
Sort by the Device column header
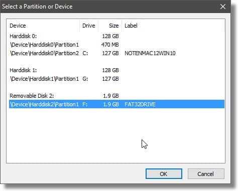tap(43, 26)
